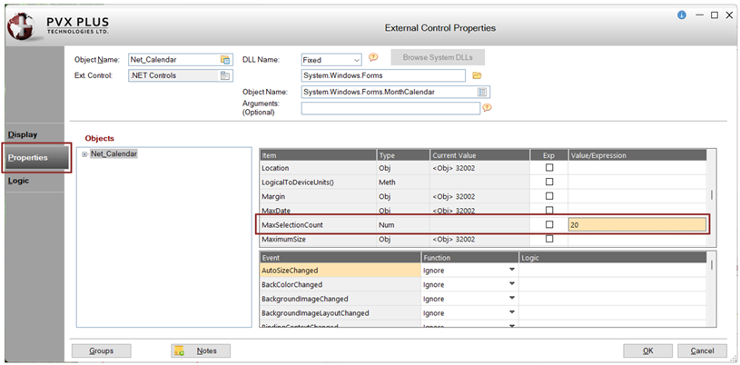
Task: Click the MaxSelectionCount value field showing 20
Action: click(637, 225)
